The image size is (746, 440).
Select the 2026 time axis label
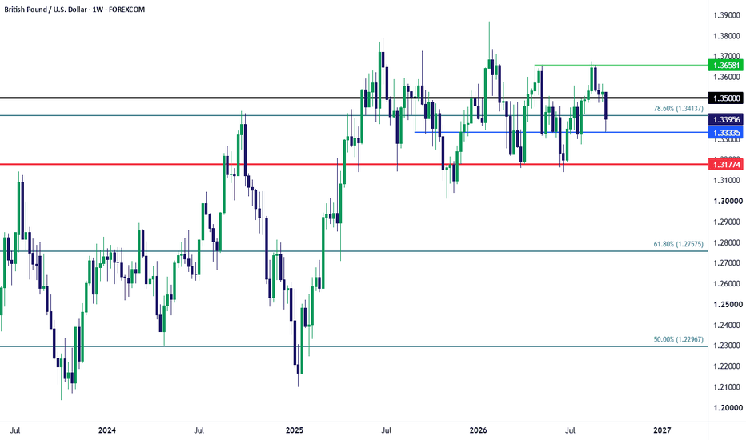click(478, 430)
